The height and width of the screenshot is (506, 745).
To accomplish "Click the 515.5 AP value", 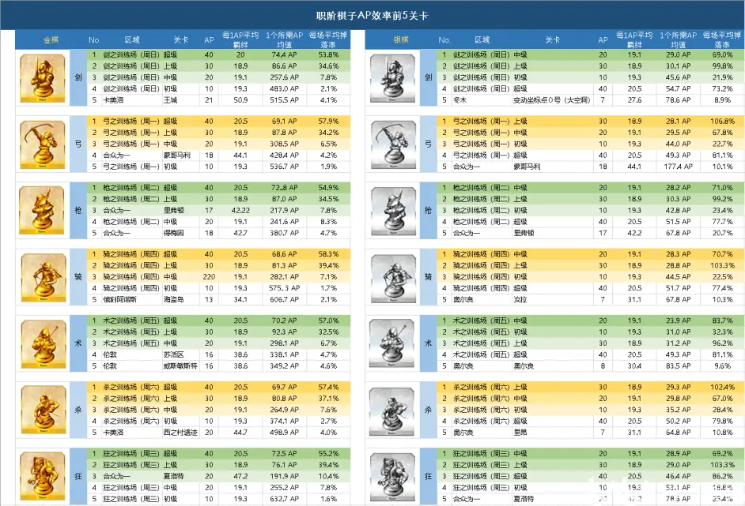I will point(284,100).
